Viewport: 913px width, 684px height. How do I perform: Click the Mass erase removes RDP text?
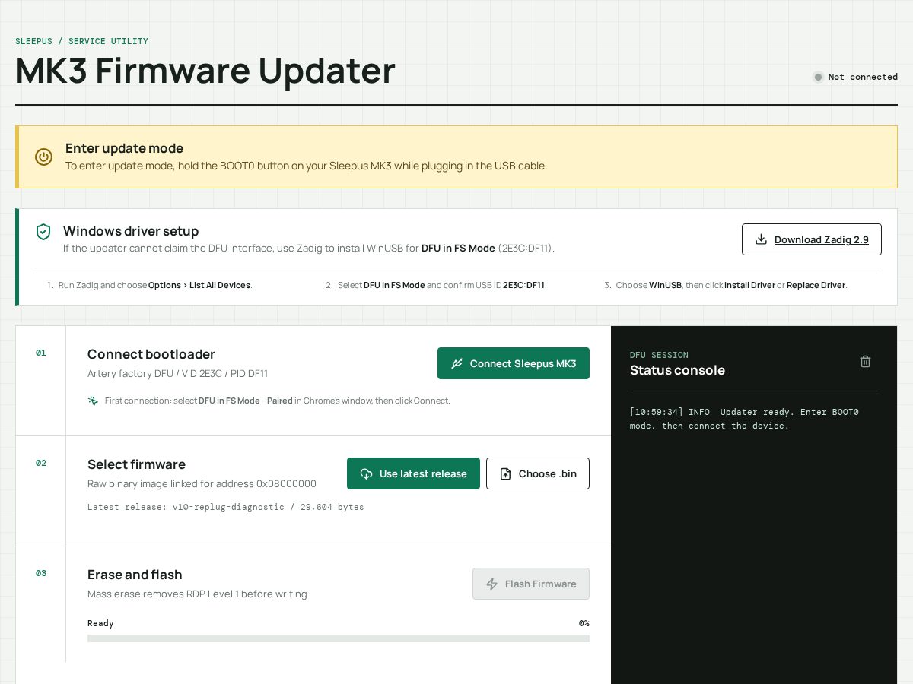[x=197, y=594]
